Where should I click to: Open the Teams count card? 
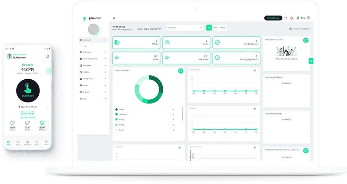coord(186,43)
